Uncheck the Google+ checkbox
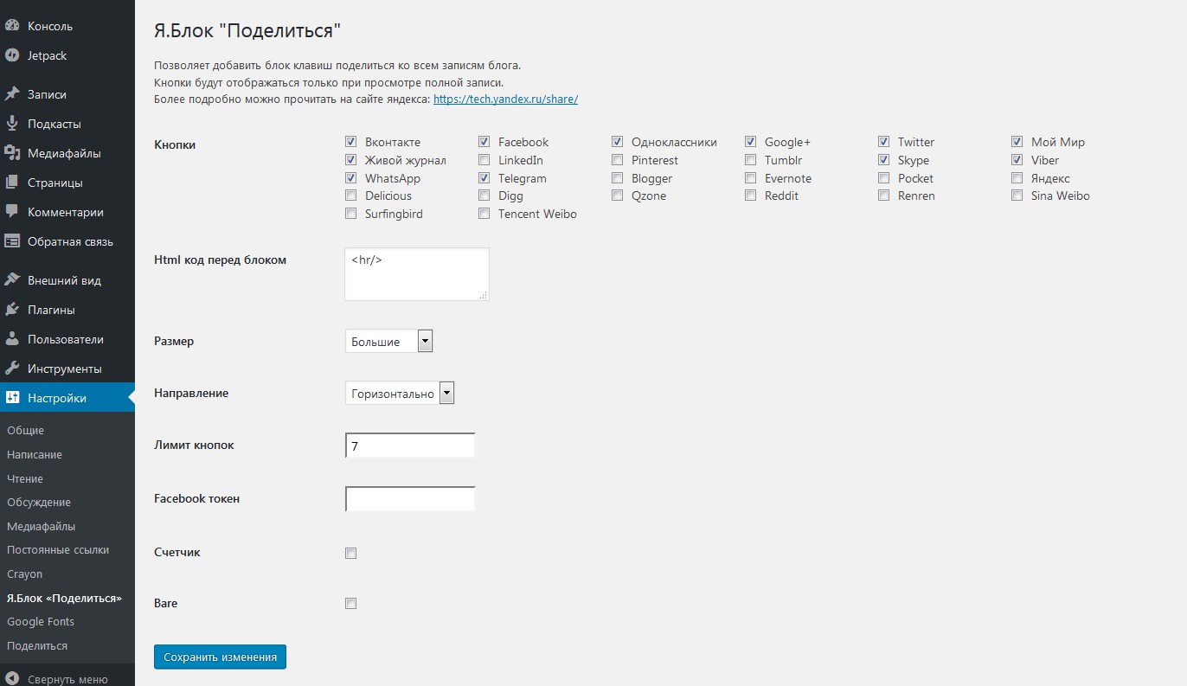The image size is (1187, 686). pyautogui.click(x=750, y=141)
